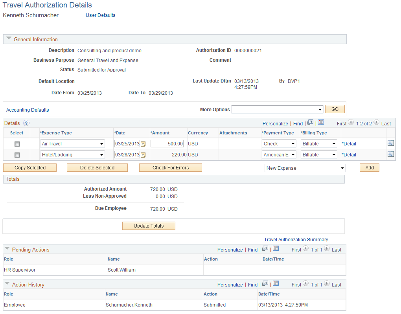This screenshot has width=401, height=314.
Task: Jump to the Last page of Details rows
Action: tap(386, 123)
